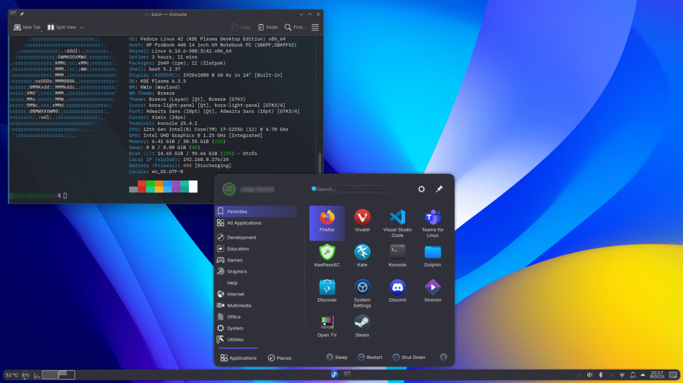
Task: Focus the launcher Search field
Action: coord(360,189)
